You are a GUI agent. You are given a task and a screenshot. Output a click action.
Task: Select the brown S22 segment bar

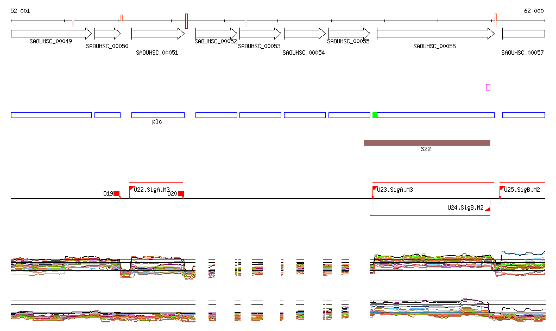coord(427,142)
